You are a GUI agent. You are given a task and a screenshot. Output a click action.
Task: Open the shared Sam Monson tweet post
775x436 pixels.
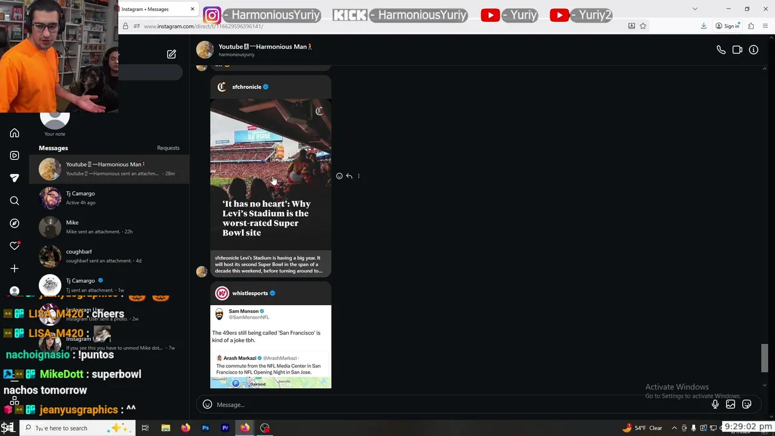[x=271, y=346]
